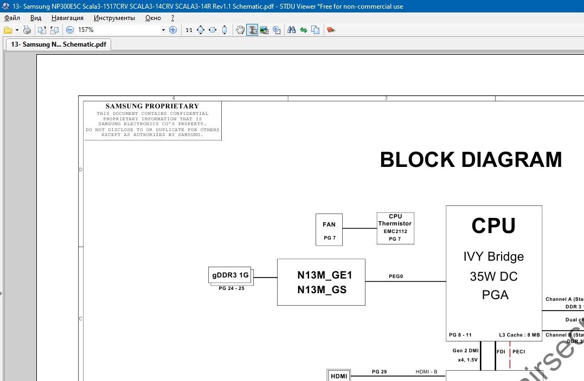
Task: Click the Open file folder icon
Action: pos(8,30)
